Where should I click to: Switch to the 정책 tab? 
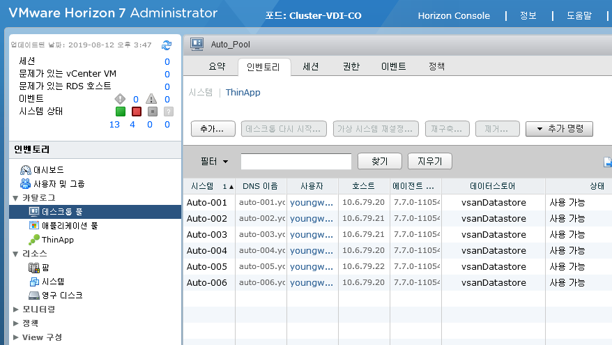[436, 66]
